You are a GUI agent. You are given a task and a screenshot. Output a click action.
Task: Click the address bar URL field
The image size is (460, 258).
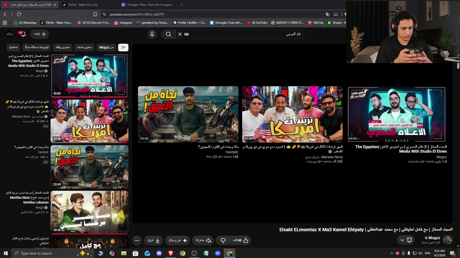pos(212,14)
